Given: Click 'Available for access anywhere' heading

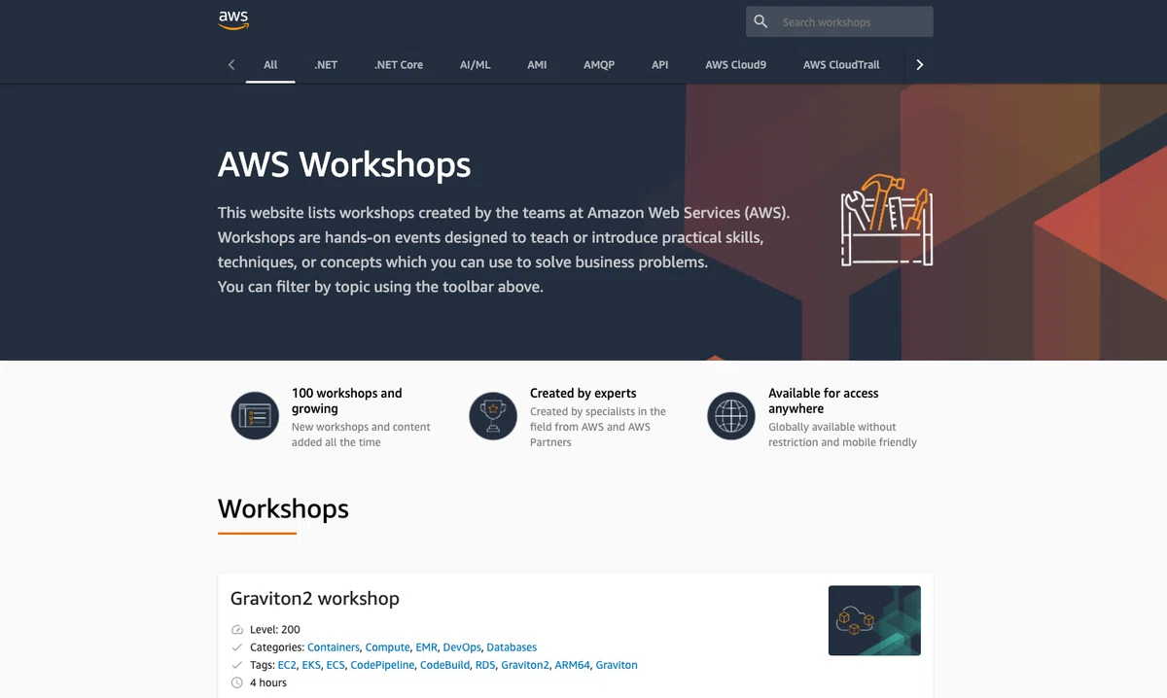Looking at the screenshot, I should point(823,401).
